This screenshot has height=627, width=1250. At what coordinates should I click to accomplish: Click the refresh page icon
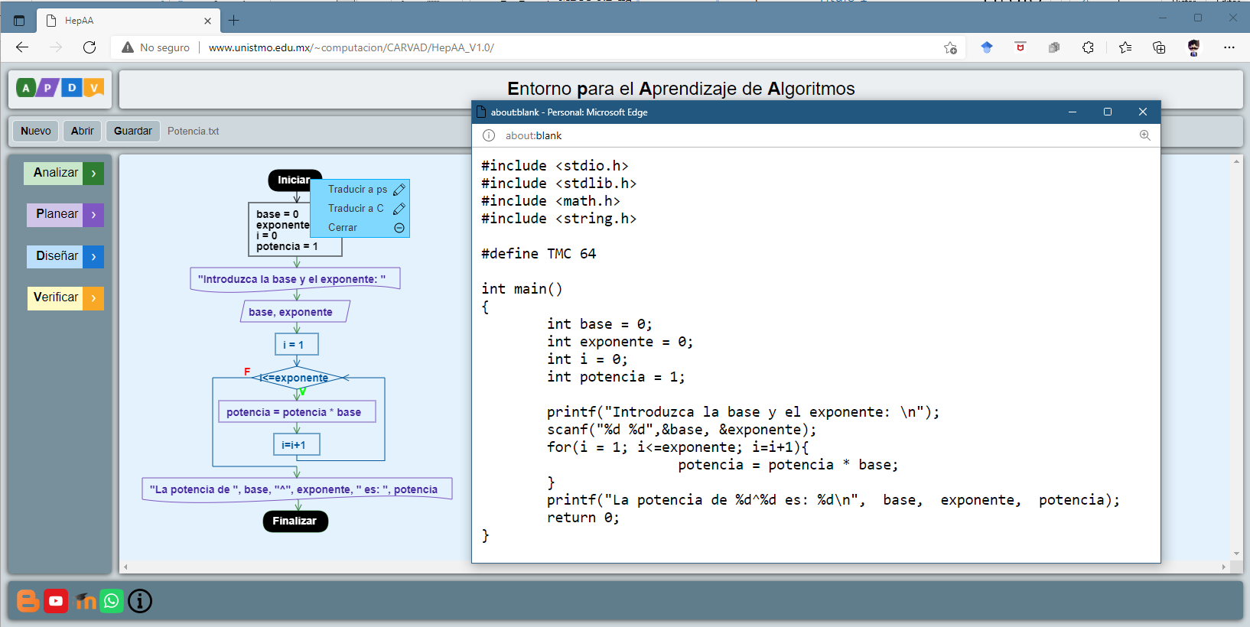(x=90, y=47)
